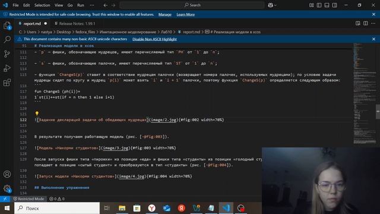The width and height of the screenshot is (380, 214).
Task: Click the editor minimap overview
Action: 364,93
